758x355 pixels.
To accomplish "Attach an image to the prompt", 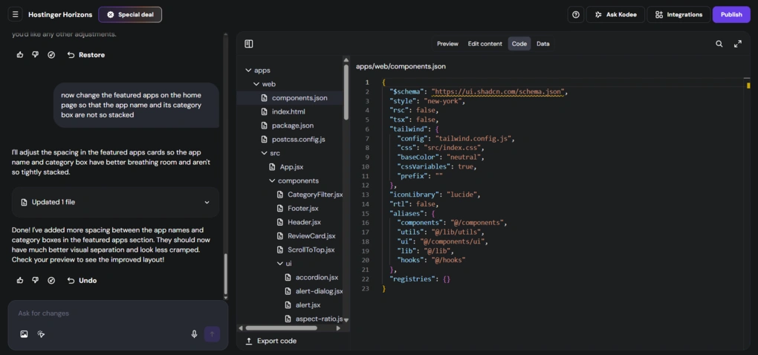I will (24, 333).
